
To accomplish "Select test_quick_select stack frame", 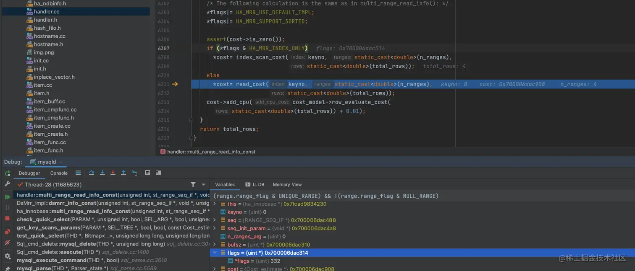I will tap(112, 236).
